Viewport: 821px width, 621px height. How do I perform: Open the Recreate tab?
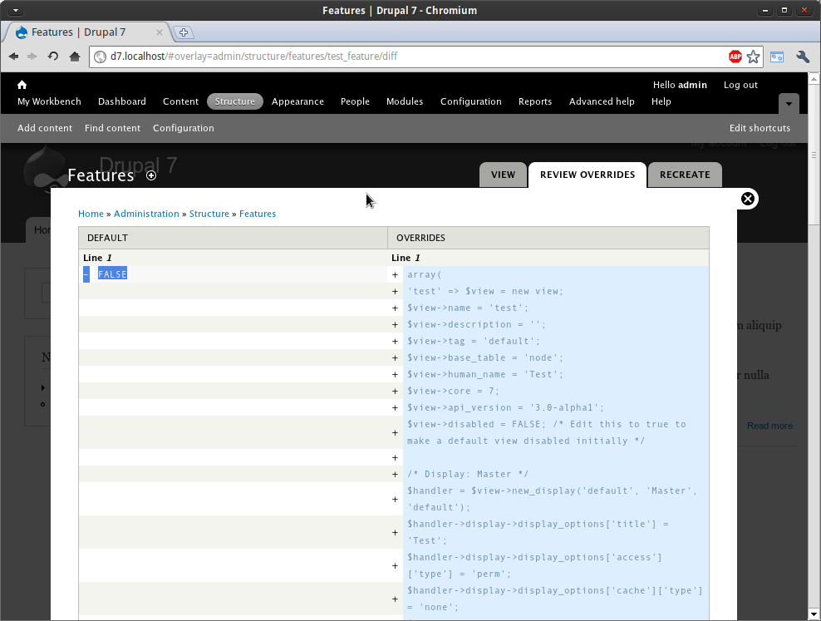(685, 175)
